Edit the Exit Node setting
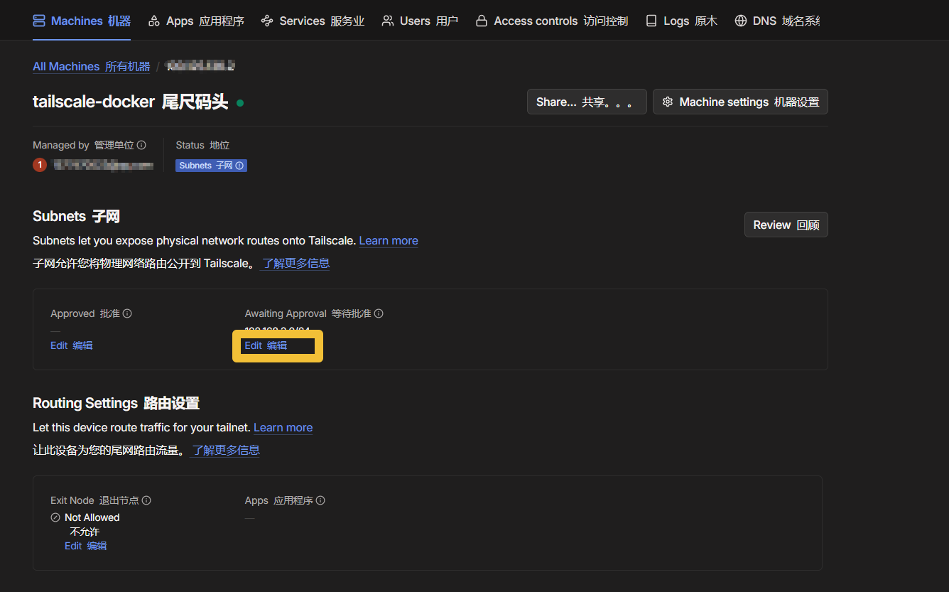949x592 pixels. coord(85,546)
